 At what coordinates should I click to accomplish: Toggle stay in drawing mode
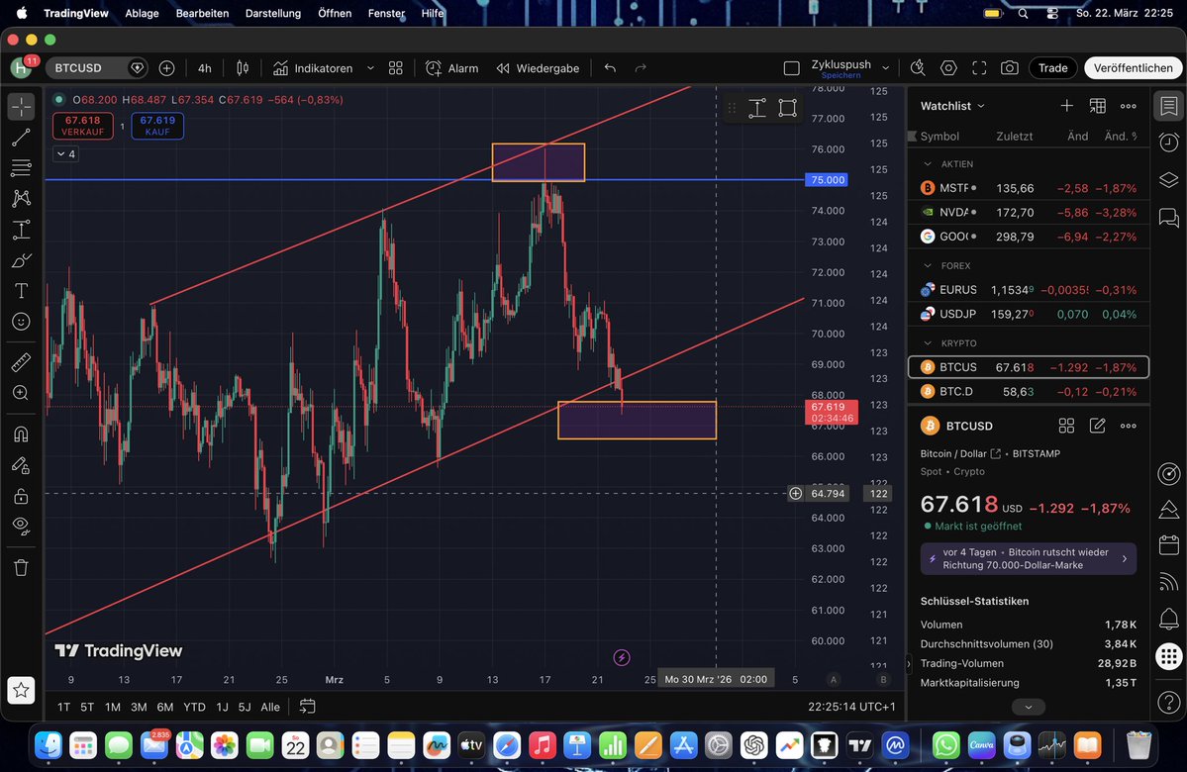[21, 465]
